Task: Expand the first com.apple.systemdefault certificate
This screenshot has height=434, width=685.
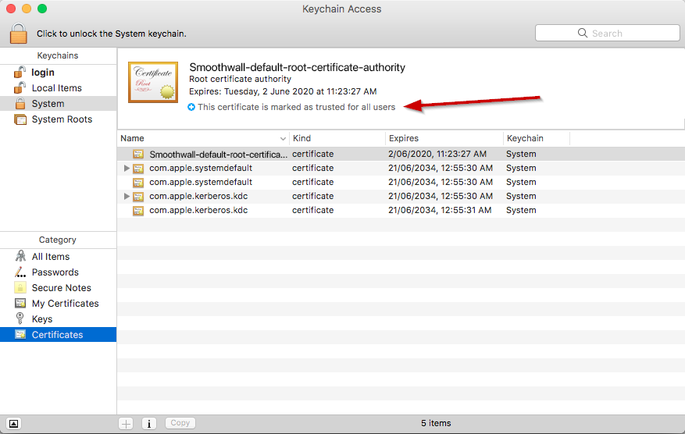Action: pos(127,168)
